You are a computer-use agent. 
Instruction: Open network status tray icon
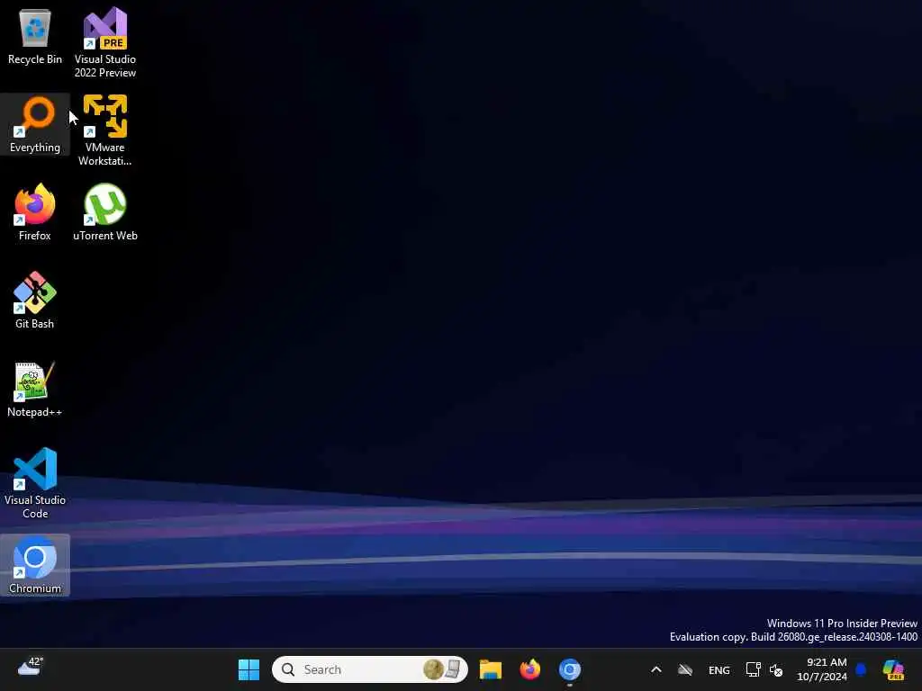tap(754, 669)
